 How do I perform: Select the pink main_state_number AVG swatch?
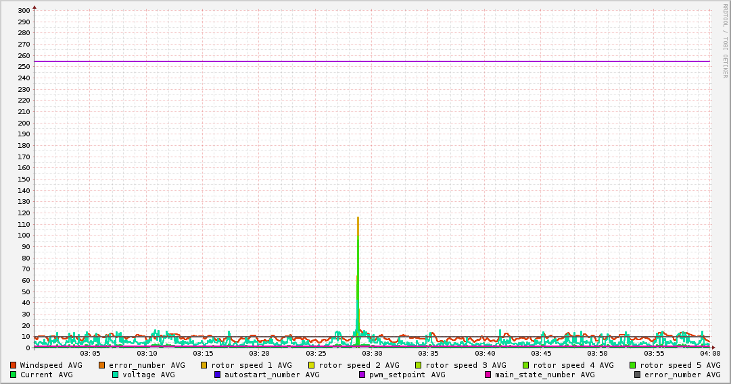tap(488, 375)
